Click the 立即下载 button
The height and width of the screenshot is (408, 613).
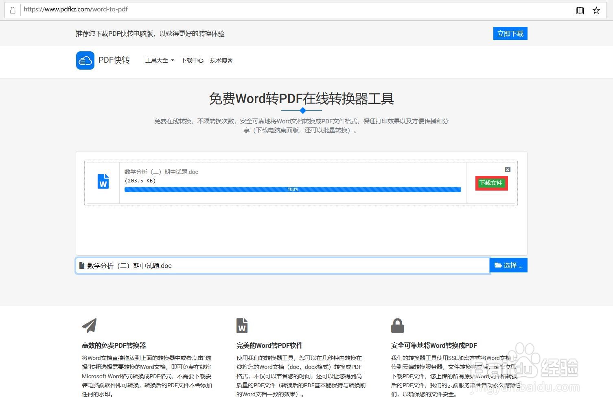point(510,33)
